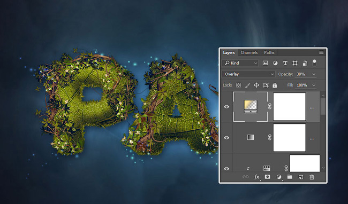Click top layer's ellipsis name
This screenshot has height=204, width=348.
tap(312, 108)
